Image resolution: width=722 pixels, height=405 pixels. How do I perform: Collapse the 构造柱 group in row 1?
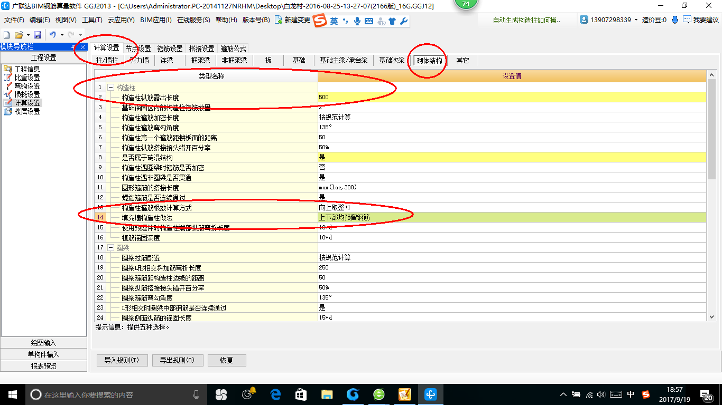tap(111, 87)
